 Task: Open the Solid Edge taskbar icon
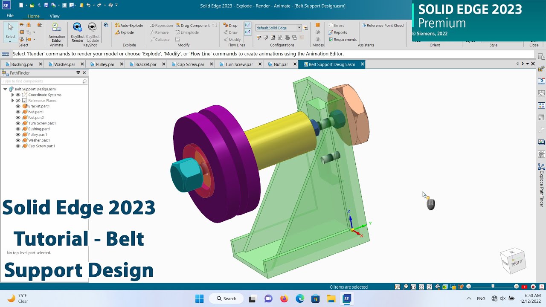pos(347,298)
